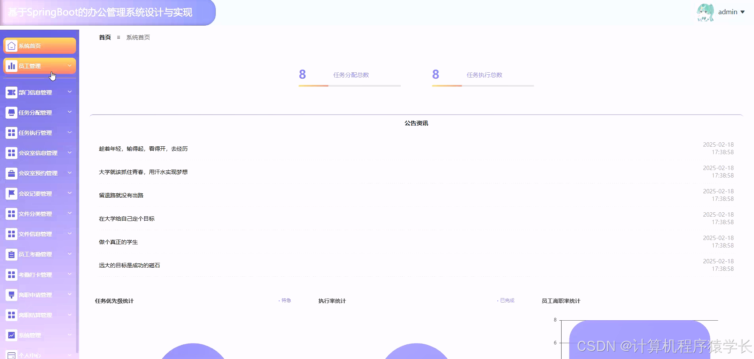The height and width of the screenshot is (359, 754).
Task: Open announcement 留退路就没有出路
Action: point(121,195)
